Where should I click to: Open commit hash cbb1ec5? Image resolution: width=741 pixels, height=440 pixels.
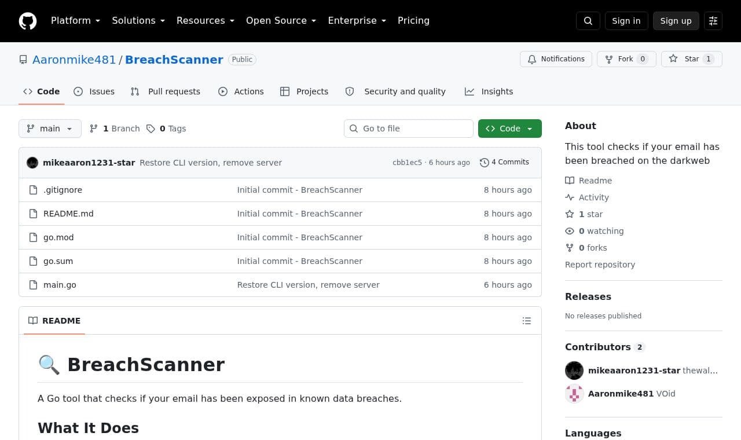coord(407,163)
